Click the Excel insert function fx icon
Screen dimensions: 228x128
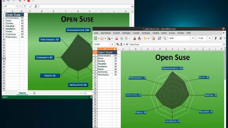(36, 6)
